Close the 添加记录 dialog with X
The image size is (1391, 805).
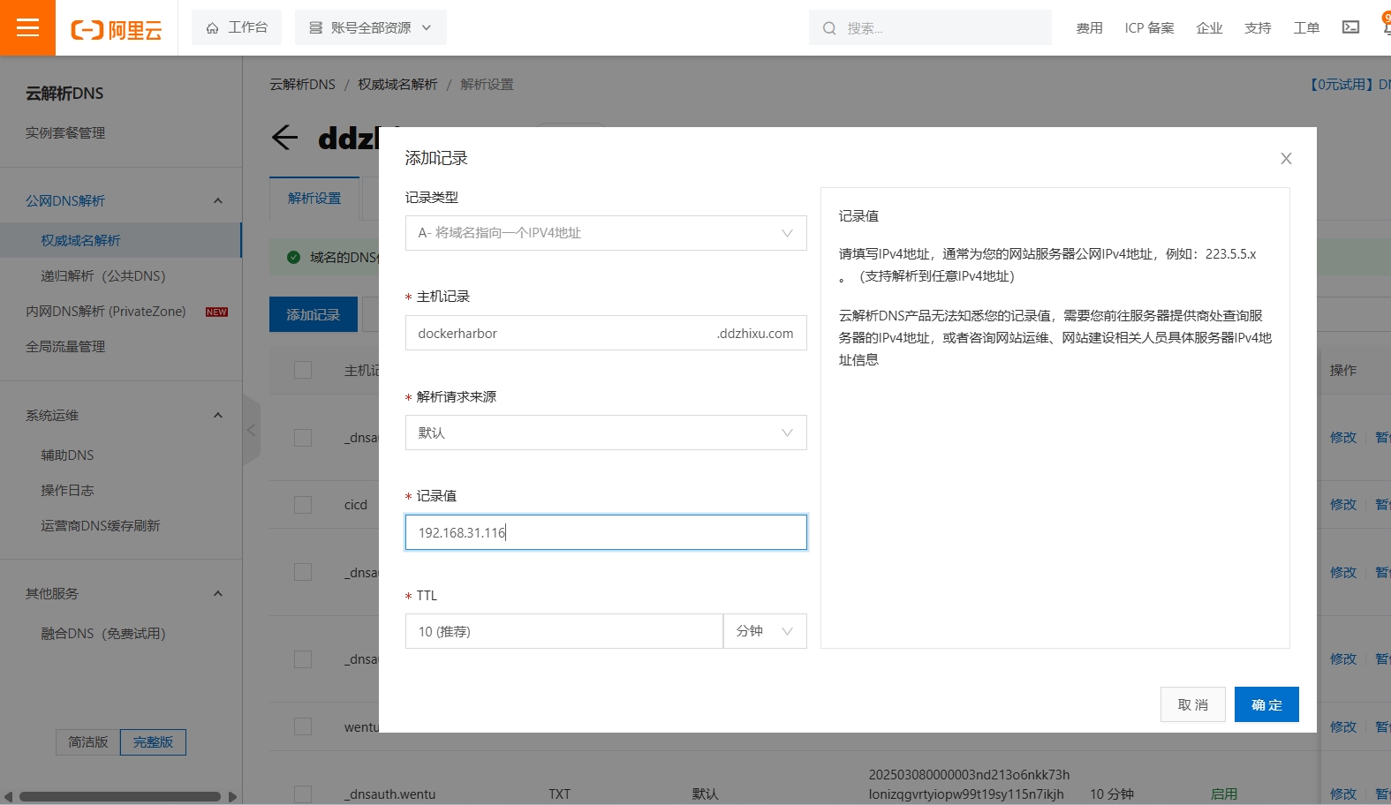pos(1286,159)
